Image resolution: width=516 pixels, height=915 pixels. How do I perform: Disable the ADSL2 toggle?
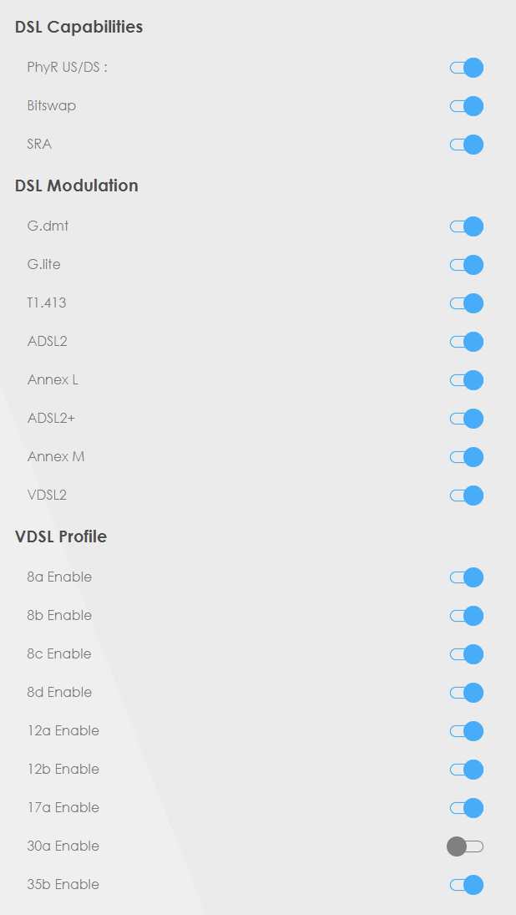467,342
